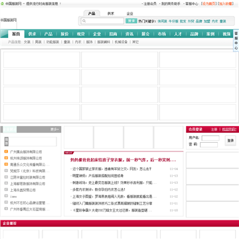The width and height of the screenshot is (239, 239).
Task: Click the 注册会员 link in top bar
Action: (150, 4)
